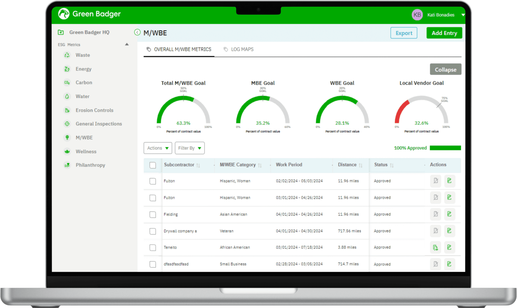Click the Add Entry button
This screenshot has height=308, width=517.
click(444, 33)
